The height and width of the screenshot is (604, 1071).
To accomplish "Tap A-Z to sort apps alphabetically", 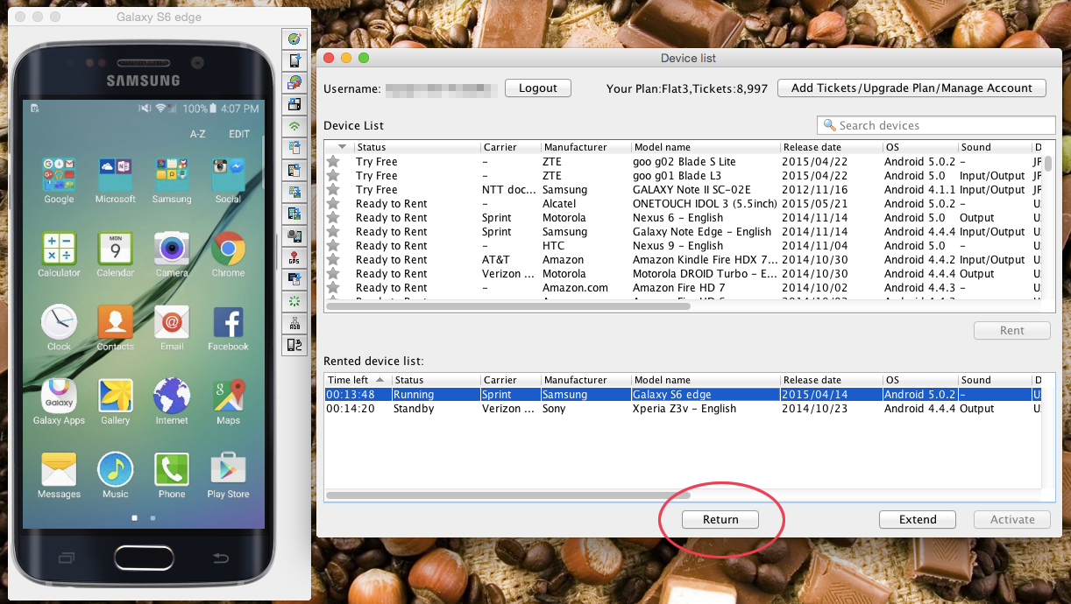I will tap(198, 134).
